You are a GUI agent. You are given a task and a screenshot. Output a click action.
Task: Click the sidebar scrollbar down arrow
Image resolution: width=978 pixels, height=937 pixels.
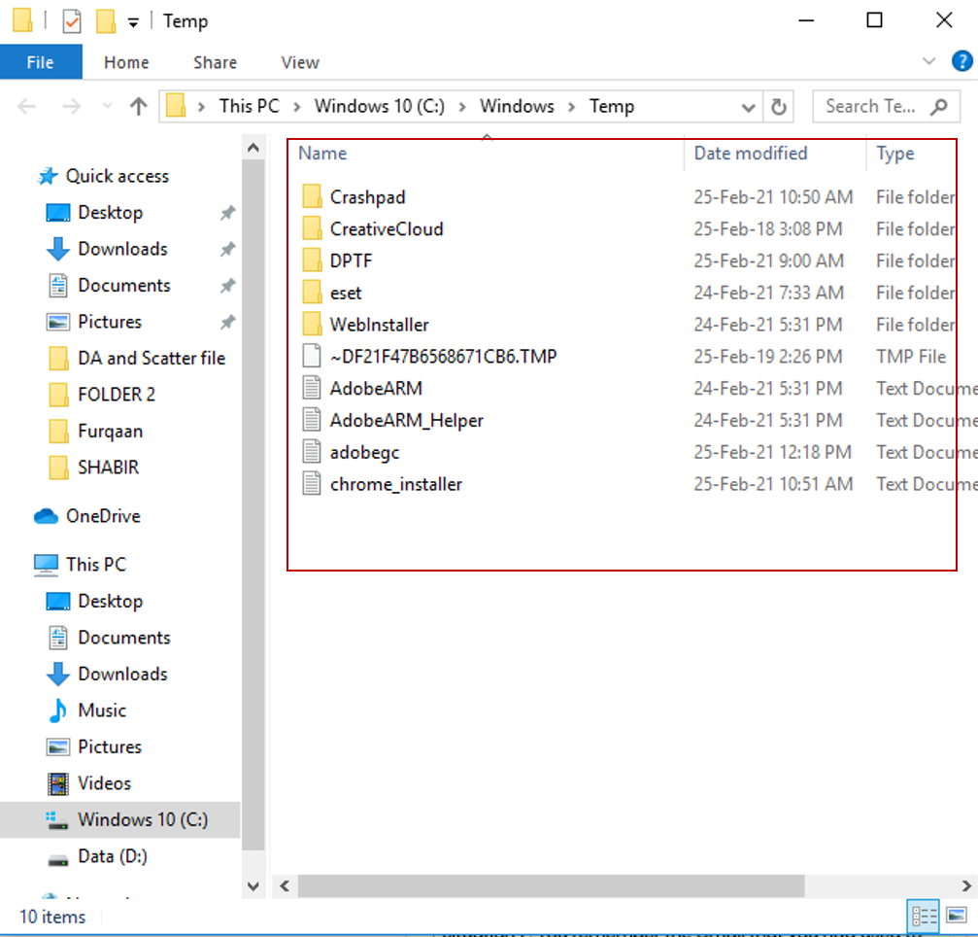[x=253, y=885]
